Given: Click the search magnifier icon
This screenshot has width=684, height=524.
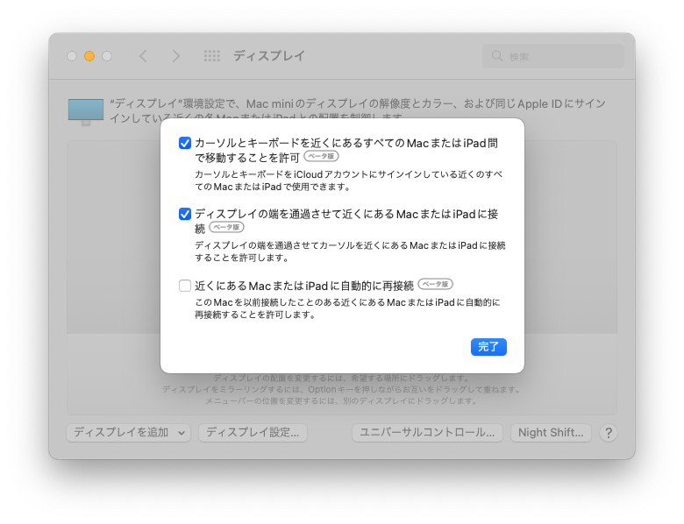Looking at the screenshot, I should click(x=497, y=56).
